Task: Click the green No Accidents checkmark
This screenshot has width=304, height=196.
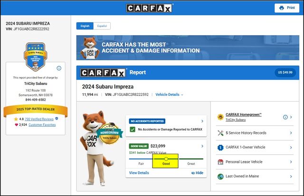Action: coord(133,130)
